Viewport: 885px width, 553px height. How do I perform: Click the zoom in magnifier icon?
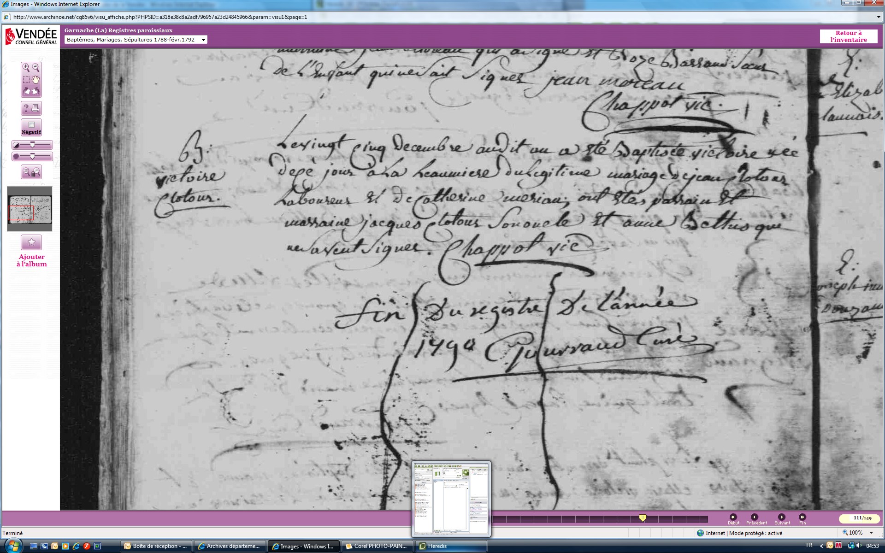point(26,67)
